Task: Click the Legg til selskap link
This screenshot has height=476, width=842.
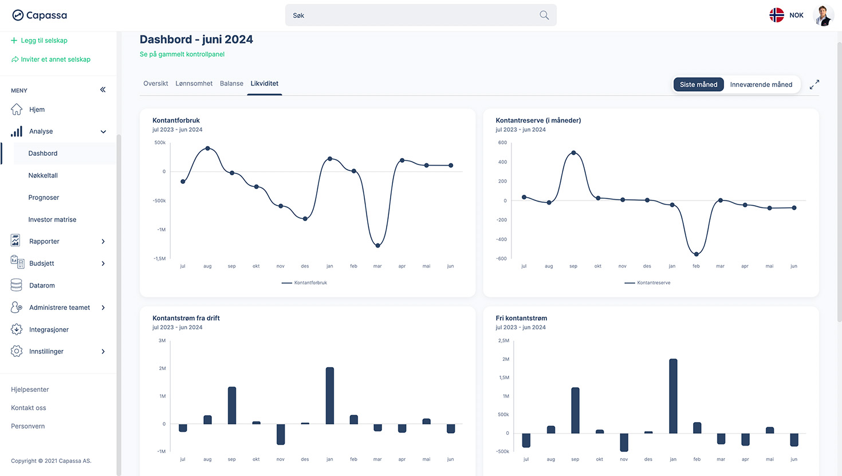Action: pos(44,41)
